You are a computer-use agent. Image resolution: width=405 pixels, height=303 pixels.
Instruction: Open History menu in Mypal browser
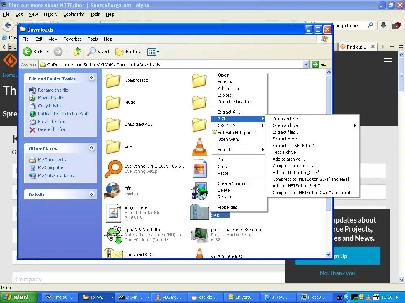tap(50, 15)
